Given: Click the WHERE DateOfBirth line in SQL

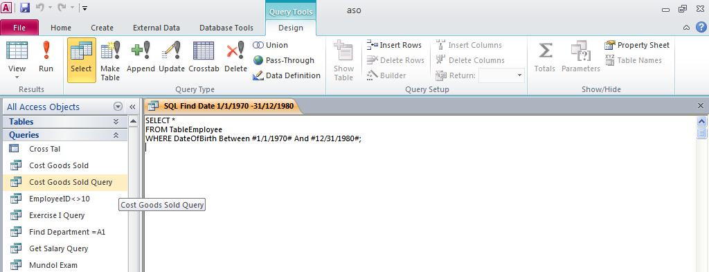Looking at the screenshot, I should [x=253, y=138].
